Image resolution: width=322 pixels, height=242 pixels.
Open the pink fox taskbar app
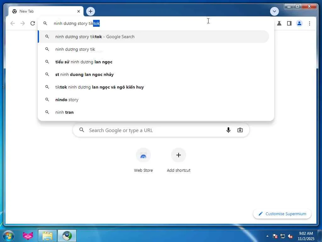coord(28,236)
